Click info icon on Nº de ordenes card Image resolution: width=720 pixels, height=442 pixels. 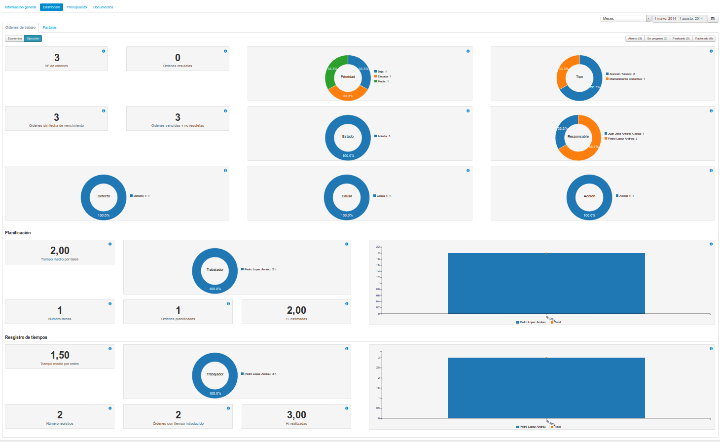click(104, 51)
